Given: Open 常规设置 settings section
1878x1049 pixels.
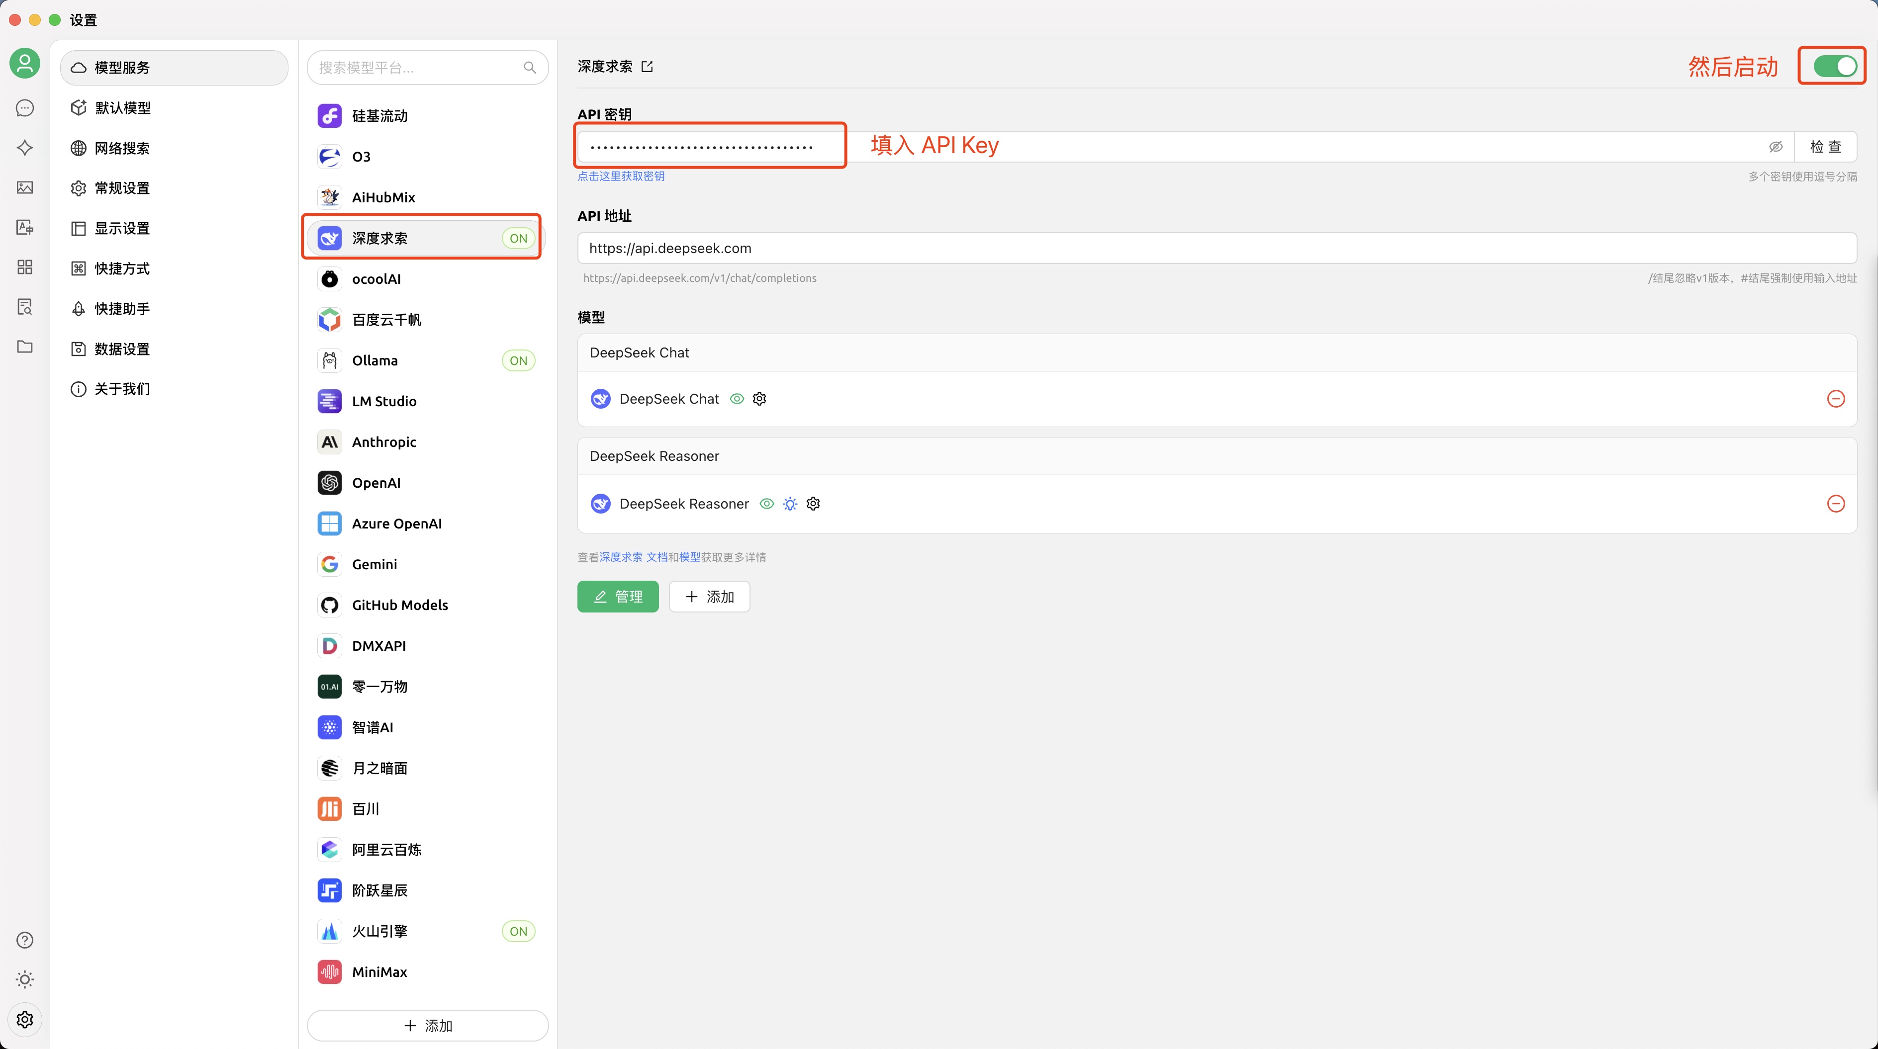Looking at the screenshot, I should (x=174, y=188).
